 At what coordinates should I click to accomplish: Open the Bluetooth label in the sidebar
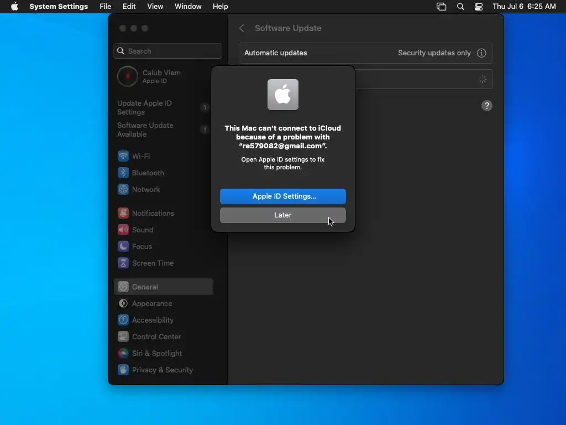pos(148,173)
